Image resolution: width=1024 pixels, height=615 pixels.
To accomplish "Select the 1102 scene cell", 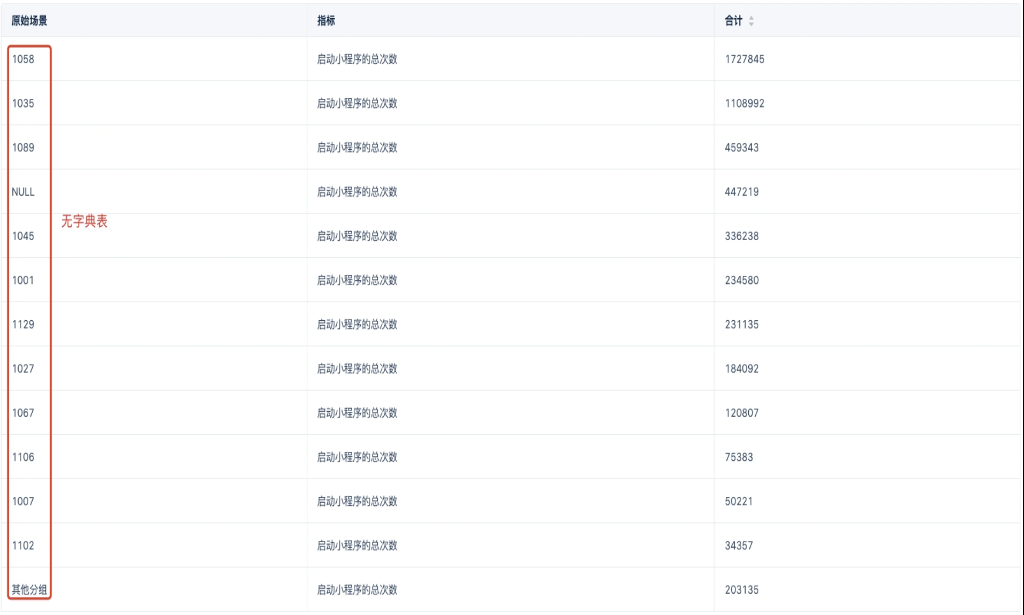I will click(x=23, y=545).
